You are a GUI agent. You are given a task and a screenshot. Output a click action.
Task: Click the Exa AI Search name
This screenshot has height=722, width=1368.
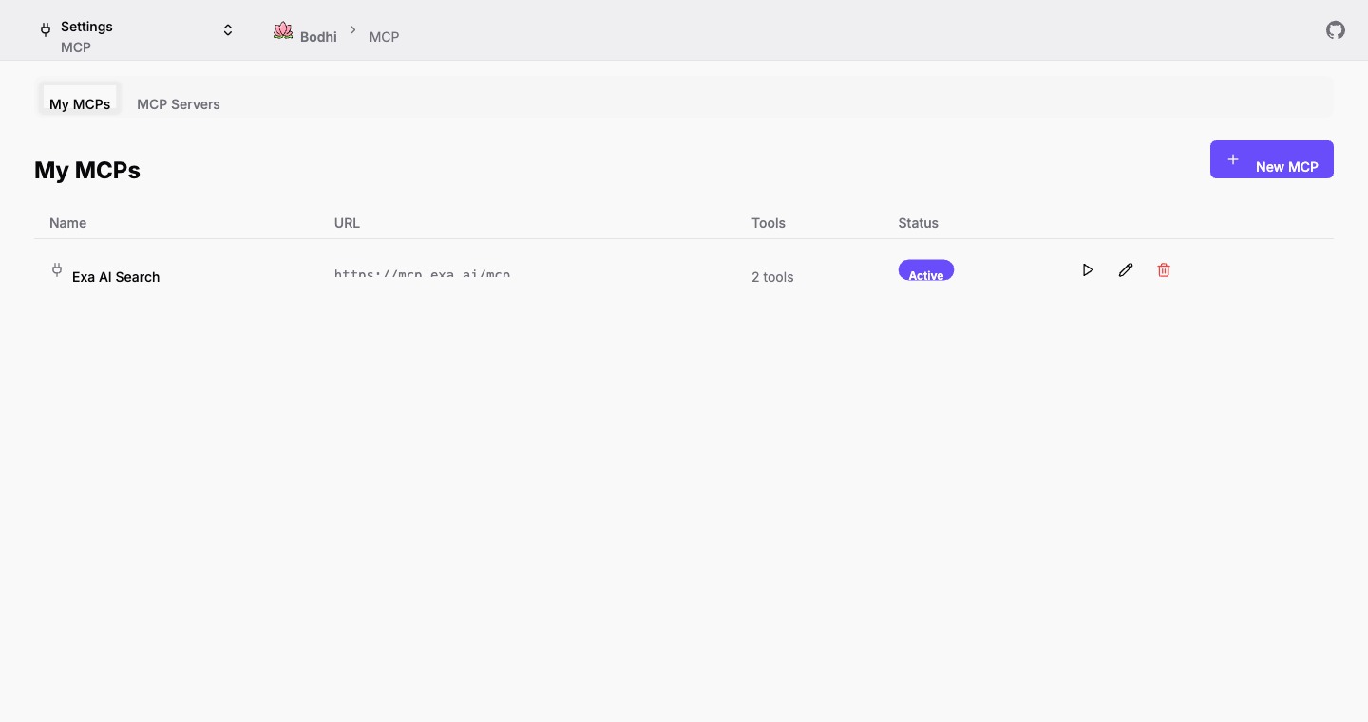point(116,277)
